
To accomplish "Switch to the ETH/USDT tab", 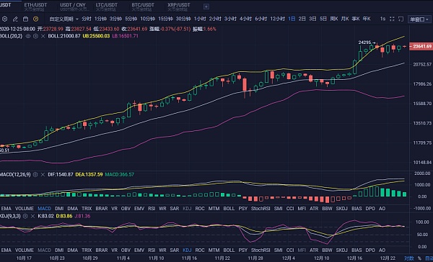I will 35,6.
